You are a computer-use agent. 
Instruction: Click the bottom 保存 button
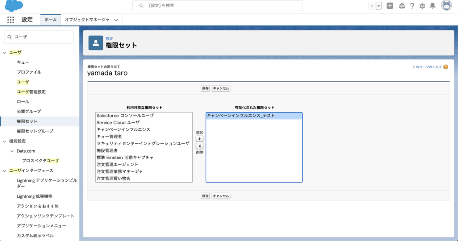pos(205,196)
